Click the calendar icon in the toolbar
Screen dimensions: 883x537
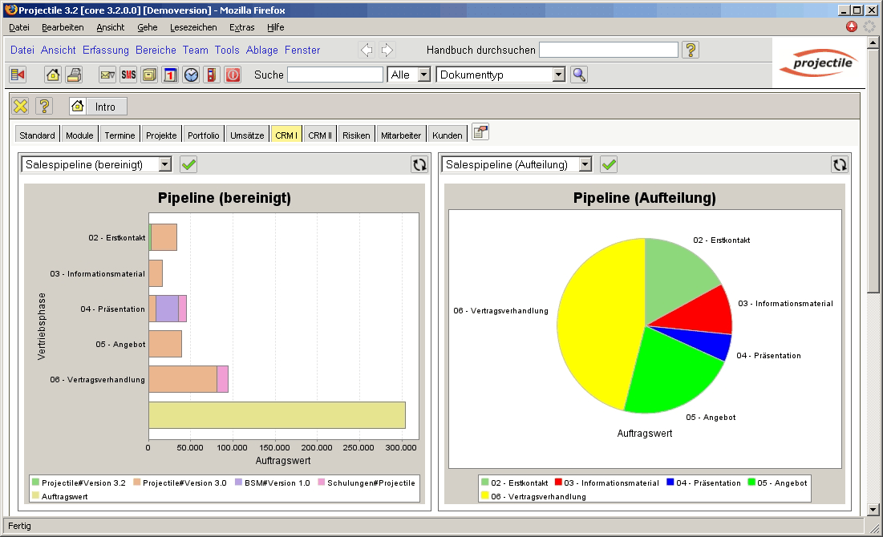(x=170, y=75)
